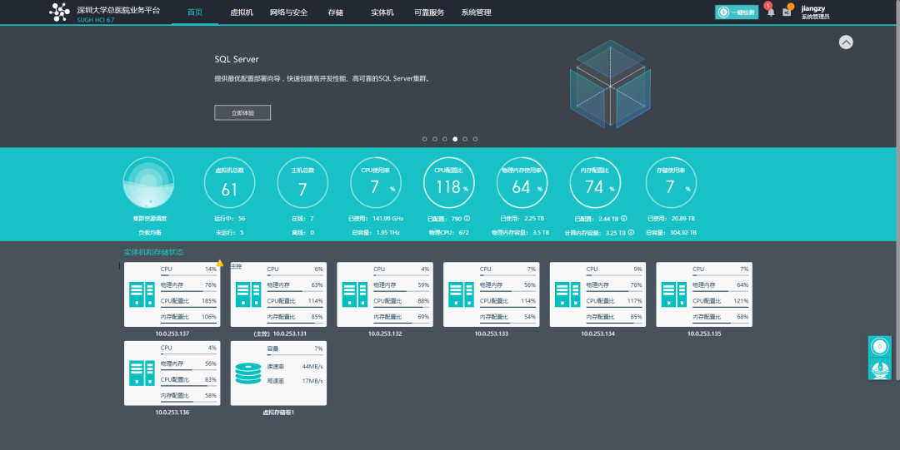Click the 未运行: 5 text

point(230,233)
